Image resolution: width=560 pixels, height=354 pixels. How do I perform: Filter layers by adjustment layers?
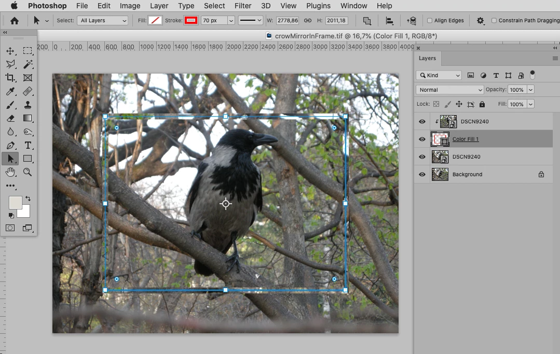click(x=483, y=75)
